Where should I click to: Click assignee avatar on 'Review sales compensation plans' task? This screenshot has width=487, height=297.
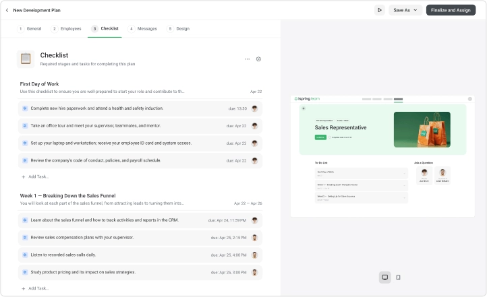255,238
